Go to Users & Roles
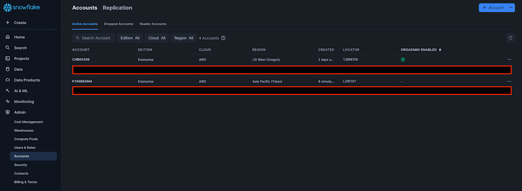Screen dimensions: 522x191 coord(25,148)
